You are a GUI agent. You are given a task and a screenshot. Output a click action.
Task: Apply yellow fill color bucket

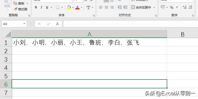pos(69,7)
